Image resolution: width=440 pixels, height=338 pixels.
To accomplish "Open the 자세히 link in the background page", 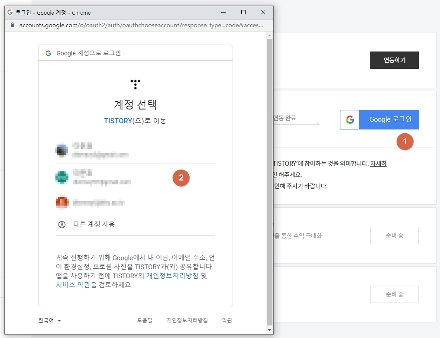I will (378, 164).
